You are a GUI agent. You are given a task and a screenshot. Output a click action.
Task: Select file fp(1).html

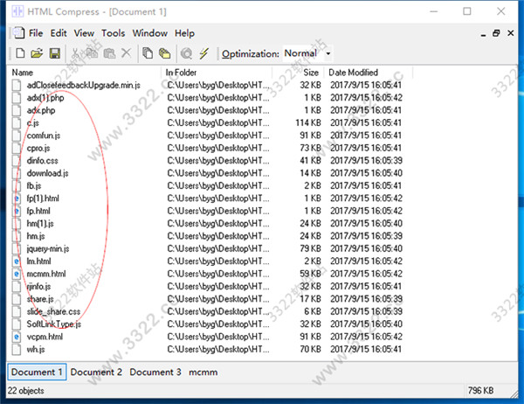[43, 199]
